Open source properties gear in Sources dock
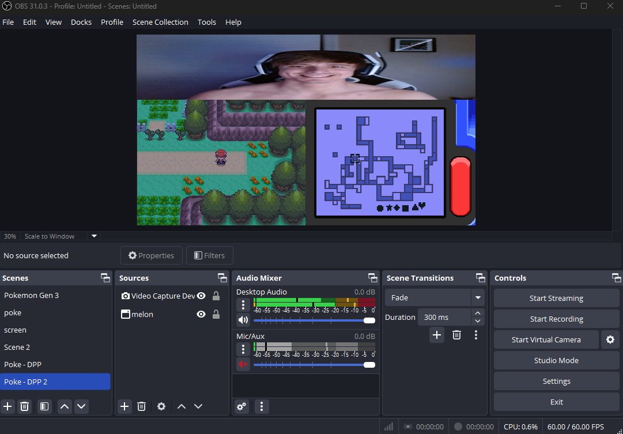623x434 pixels. pos(161,406)
